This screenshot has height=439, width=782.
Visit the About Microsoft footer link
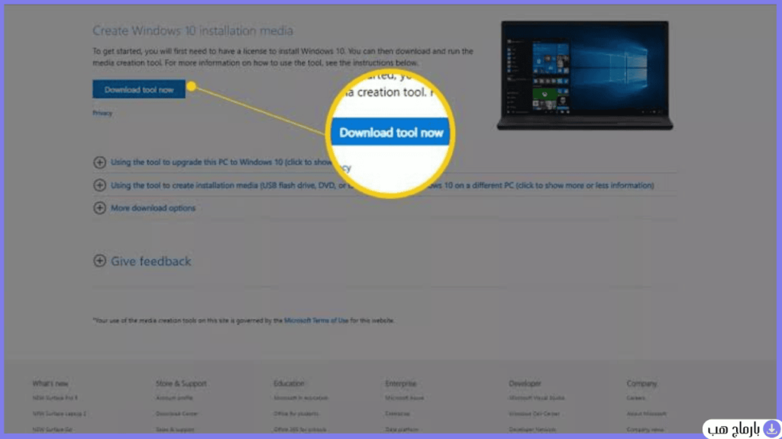[x=646, y=414]
